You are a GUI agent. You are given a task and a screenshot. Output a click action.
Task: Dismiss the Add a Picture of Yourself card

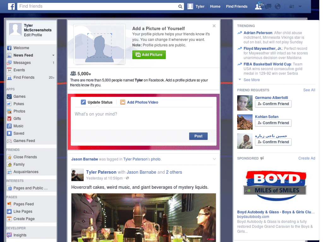pos(214,26)
